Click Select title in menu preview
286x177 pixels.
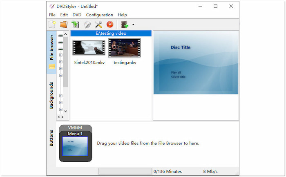pyautogui.click(x=178, y=77)
